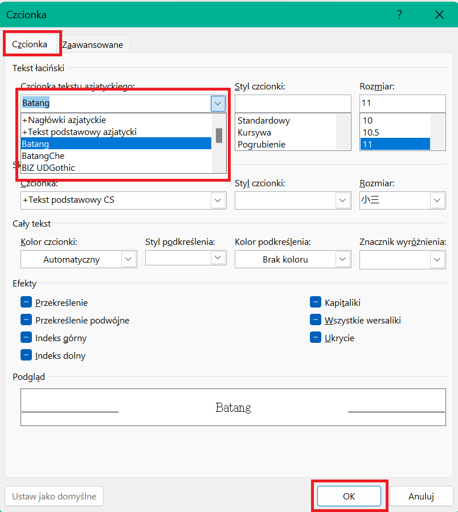This screenshot has height=512, width=458.
Task: Open the Kolor czcionki dropdown
Action: pos(129,260)
